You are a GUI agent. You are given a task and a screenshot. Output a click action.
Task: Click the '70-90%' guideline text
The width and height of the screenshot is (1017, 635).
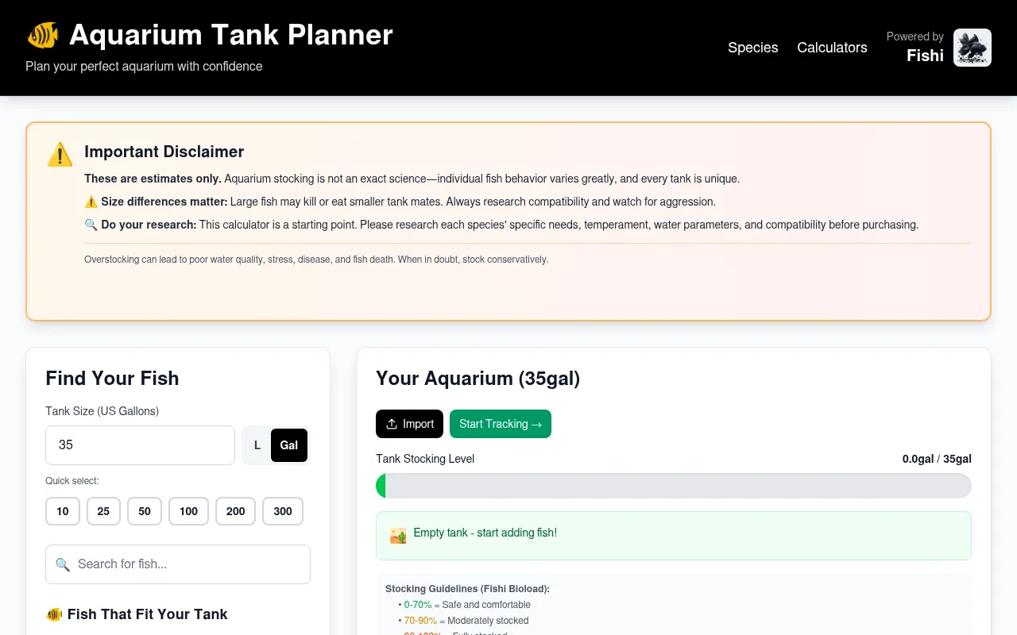[x=420, y=621]
